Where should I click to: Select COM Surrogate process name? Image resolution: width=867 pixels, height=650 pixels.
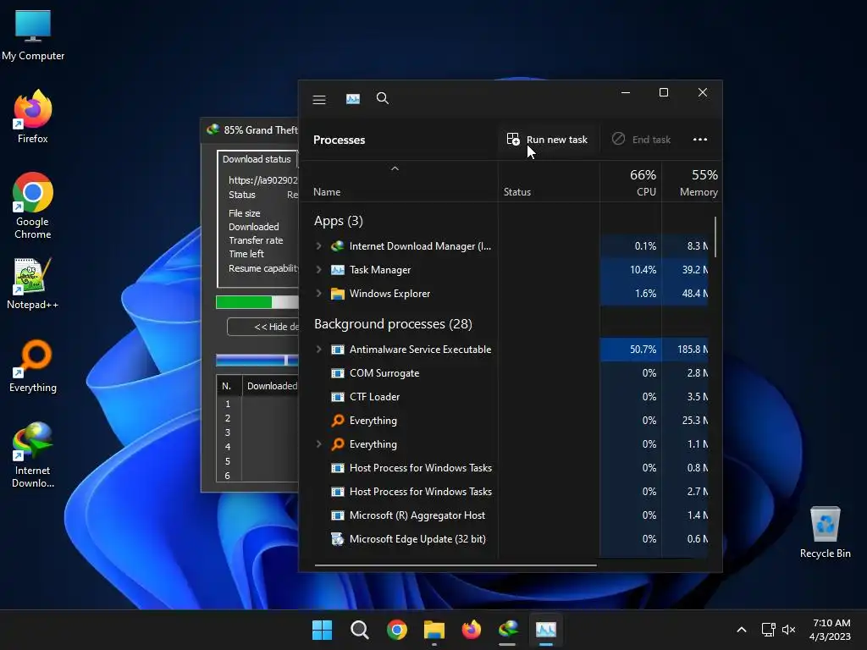point(384,373)
